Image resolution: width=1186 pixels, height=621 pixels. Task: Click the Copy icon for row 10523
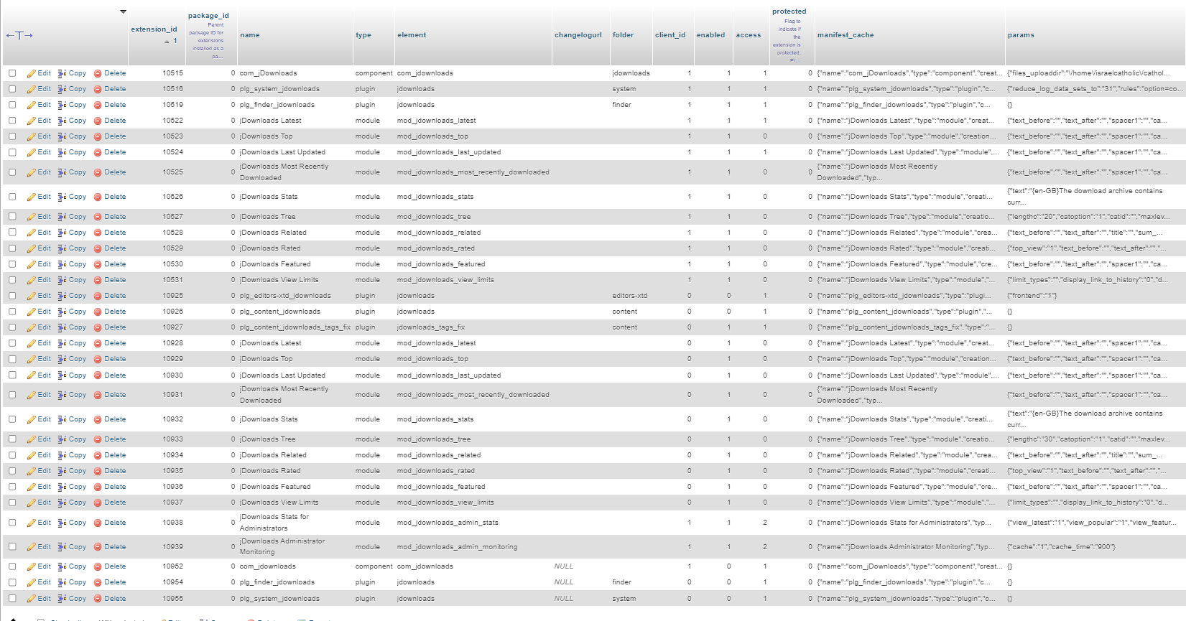(62, 136)
